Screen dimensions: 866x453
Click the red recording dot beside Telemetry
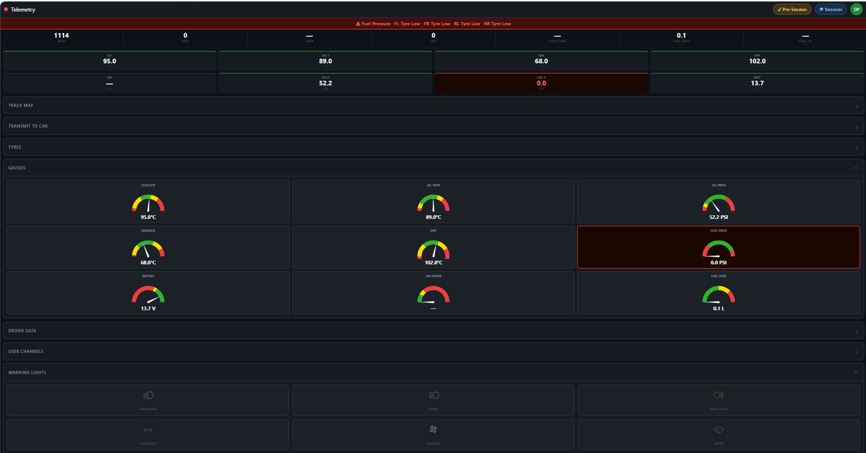pyautogui.click(x=6, y=9)
